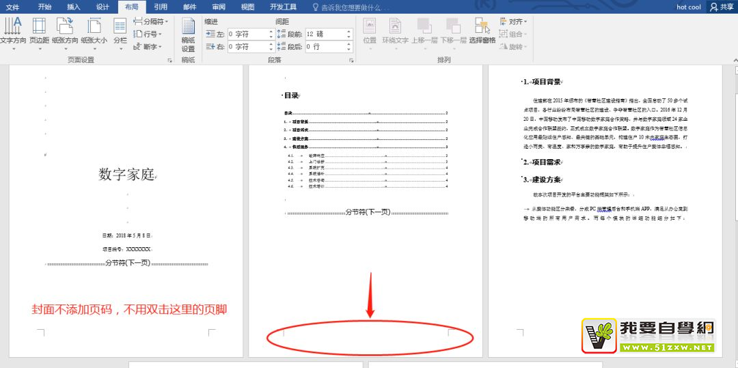Select the 纸张大小 paper size icon
The width and height of the screenshot is (738, 368).
click(x=94, y=31)
